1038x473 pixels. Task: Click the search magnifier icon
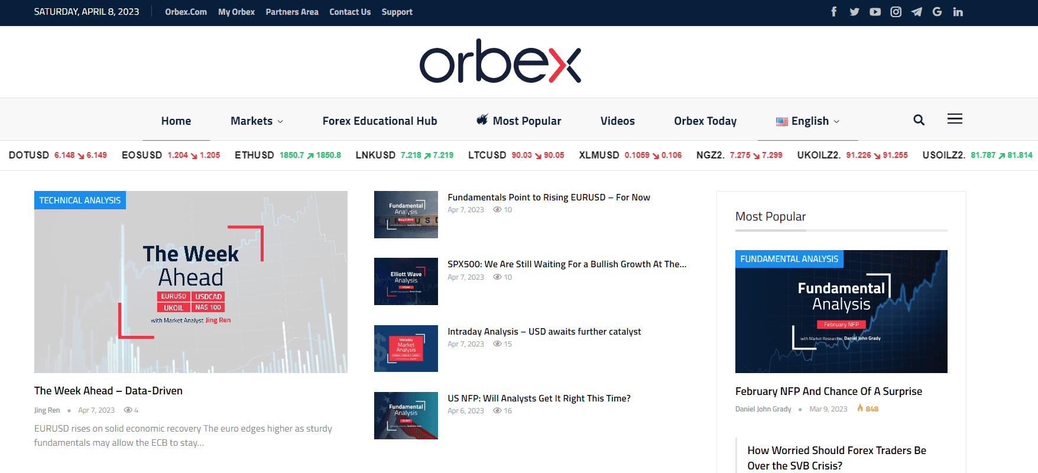pyautogui.click(x=919, y=120)
